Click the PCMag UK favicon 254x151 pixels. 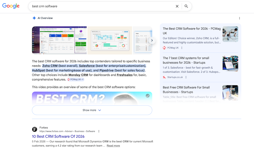tap(165, 48)
